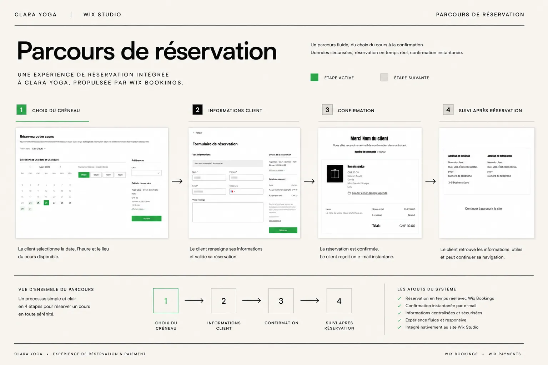Click the gift box service thumbnail
Screen dimensions: 548x365
click(x=335, y=174)
